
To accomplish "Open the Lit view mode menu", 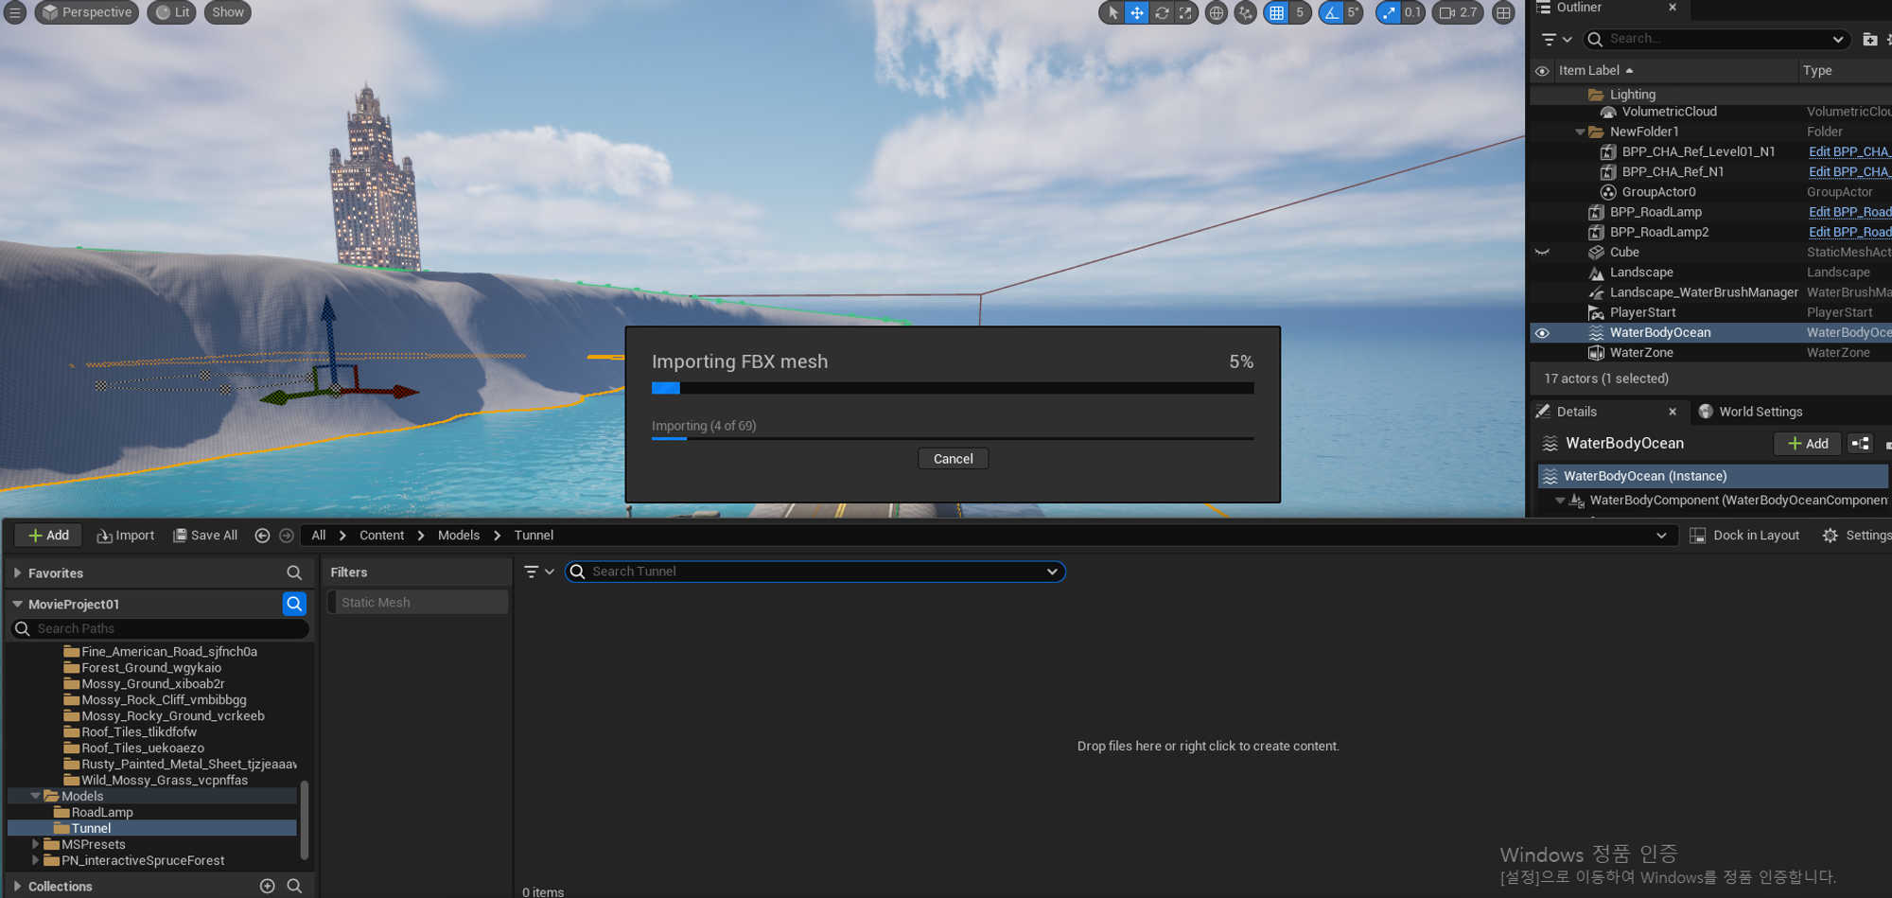I will 172,12.
